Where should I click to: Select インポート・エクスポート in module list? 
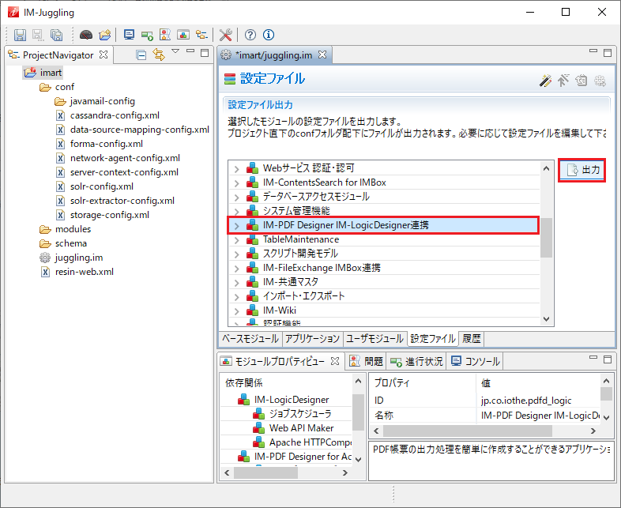pyautogui.click(x=303, y=296)
